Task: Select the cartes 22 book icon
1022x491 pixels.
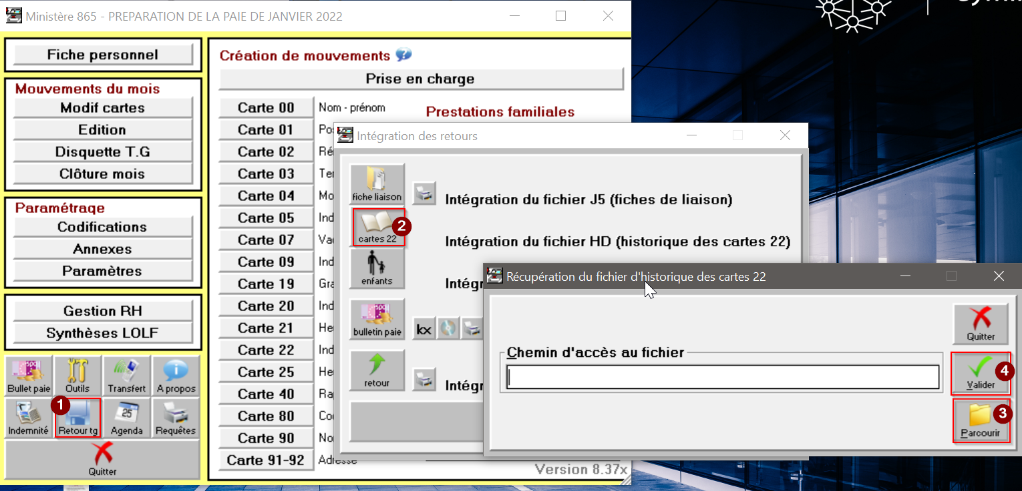Action: (377, 227)
